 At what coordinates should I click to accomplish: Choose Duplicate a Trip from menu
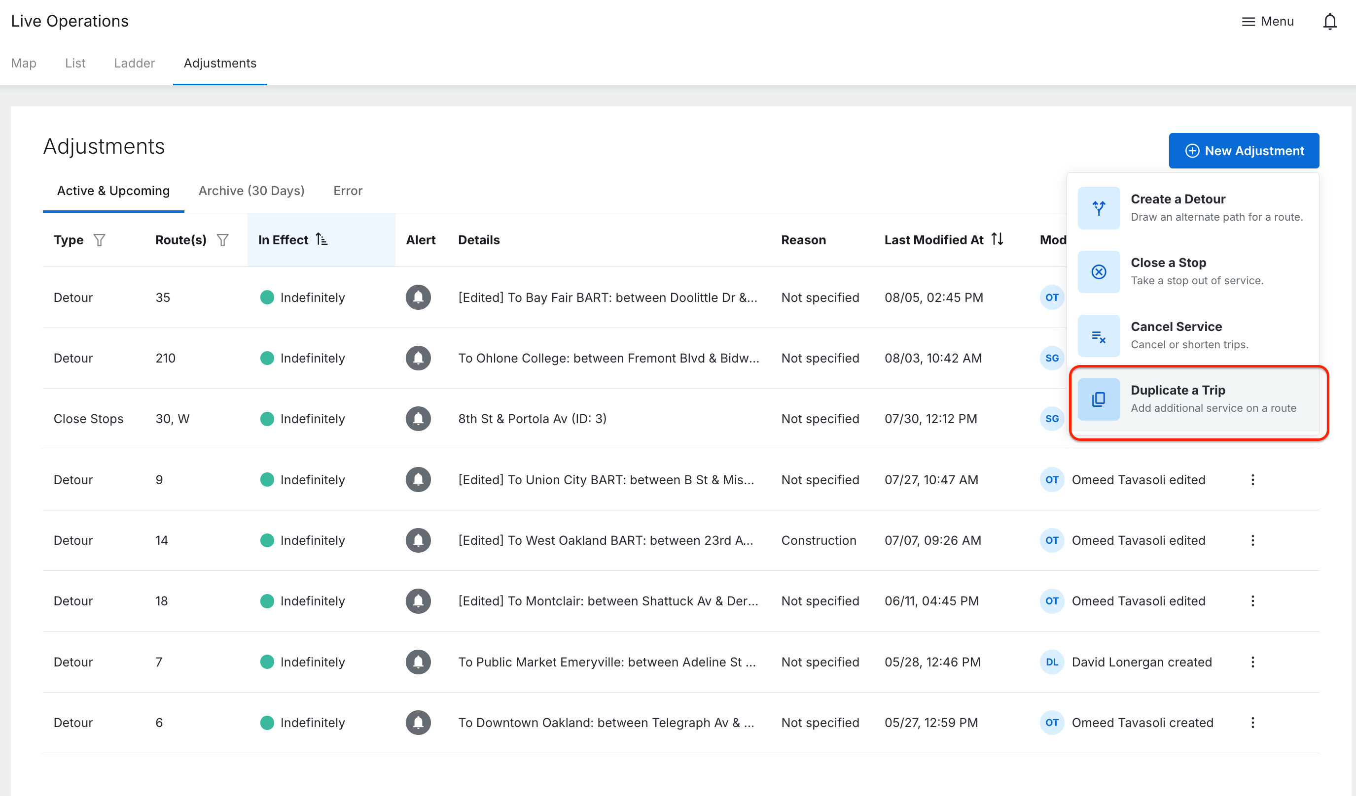(x=1193, y=399)
